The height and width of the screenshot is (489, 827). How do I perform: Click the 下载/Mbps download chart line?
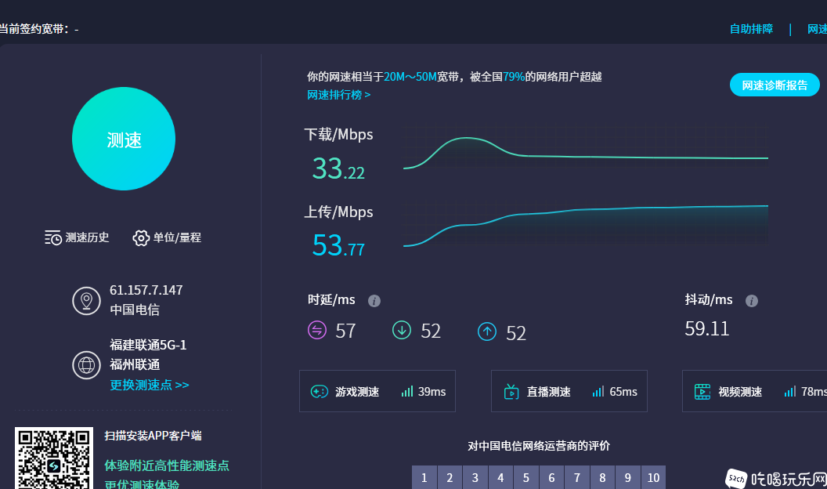click(x=586, y=153)
